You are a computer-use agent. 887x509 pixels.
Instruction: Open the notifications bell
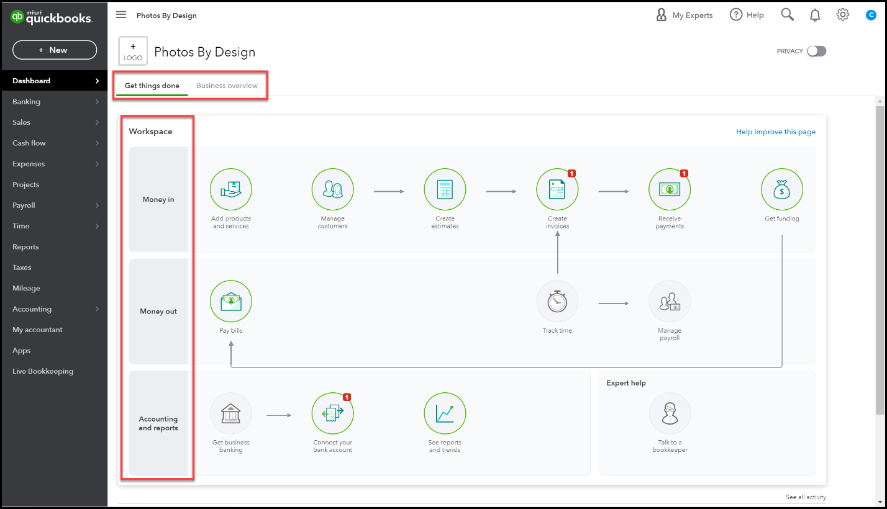(x=815, y=15)
